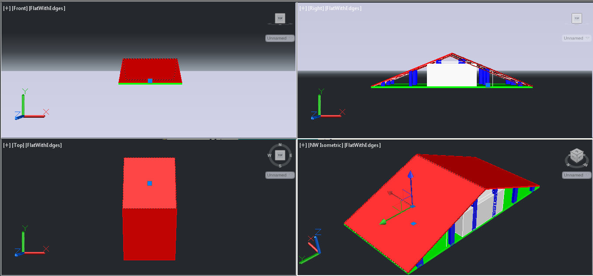Click the ViewCube in the Right viewport
The width and height of the screenshot is (593, 276).
[x=577, y=18]
